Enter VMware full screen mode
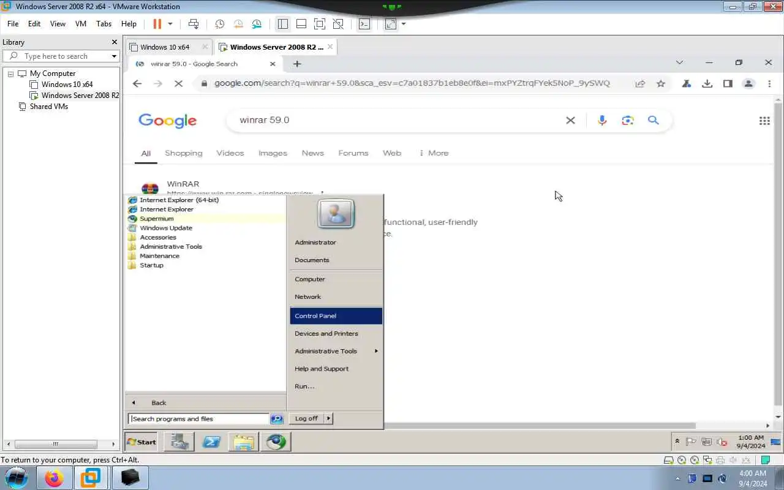 319,24
